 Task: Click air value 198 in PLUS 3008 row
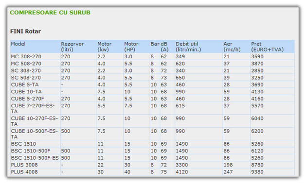(x=228, y=165)
